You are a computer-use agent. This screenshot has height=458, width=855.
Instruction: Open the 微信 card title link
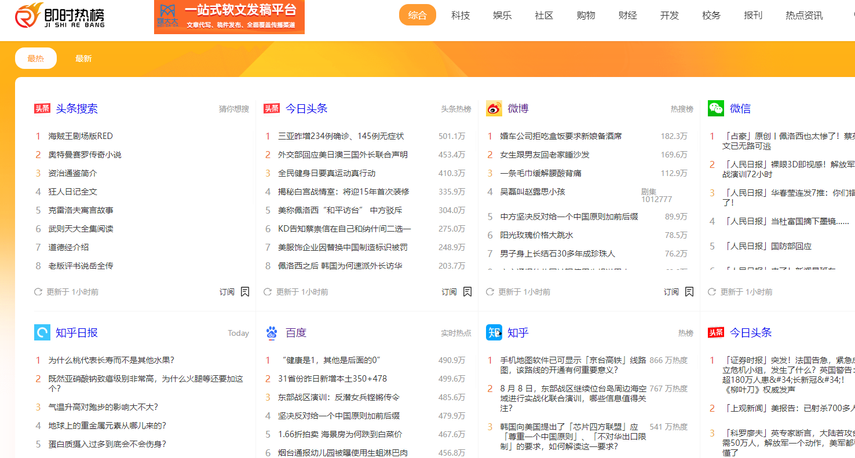click(x=740, y=108)
